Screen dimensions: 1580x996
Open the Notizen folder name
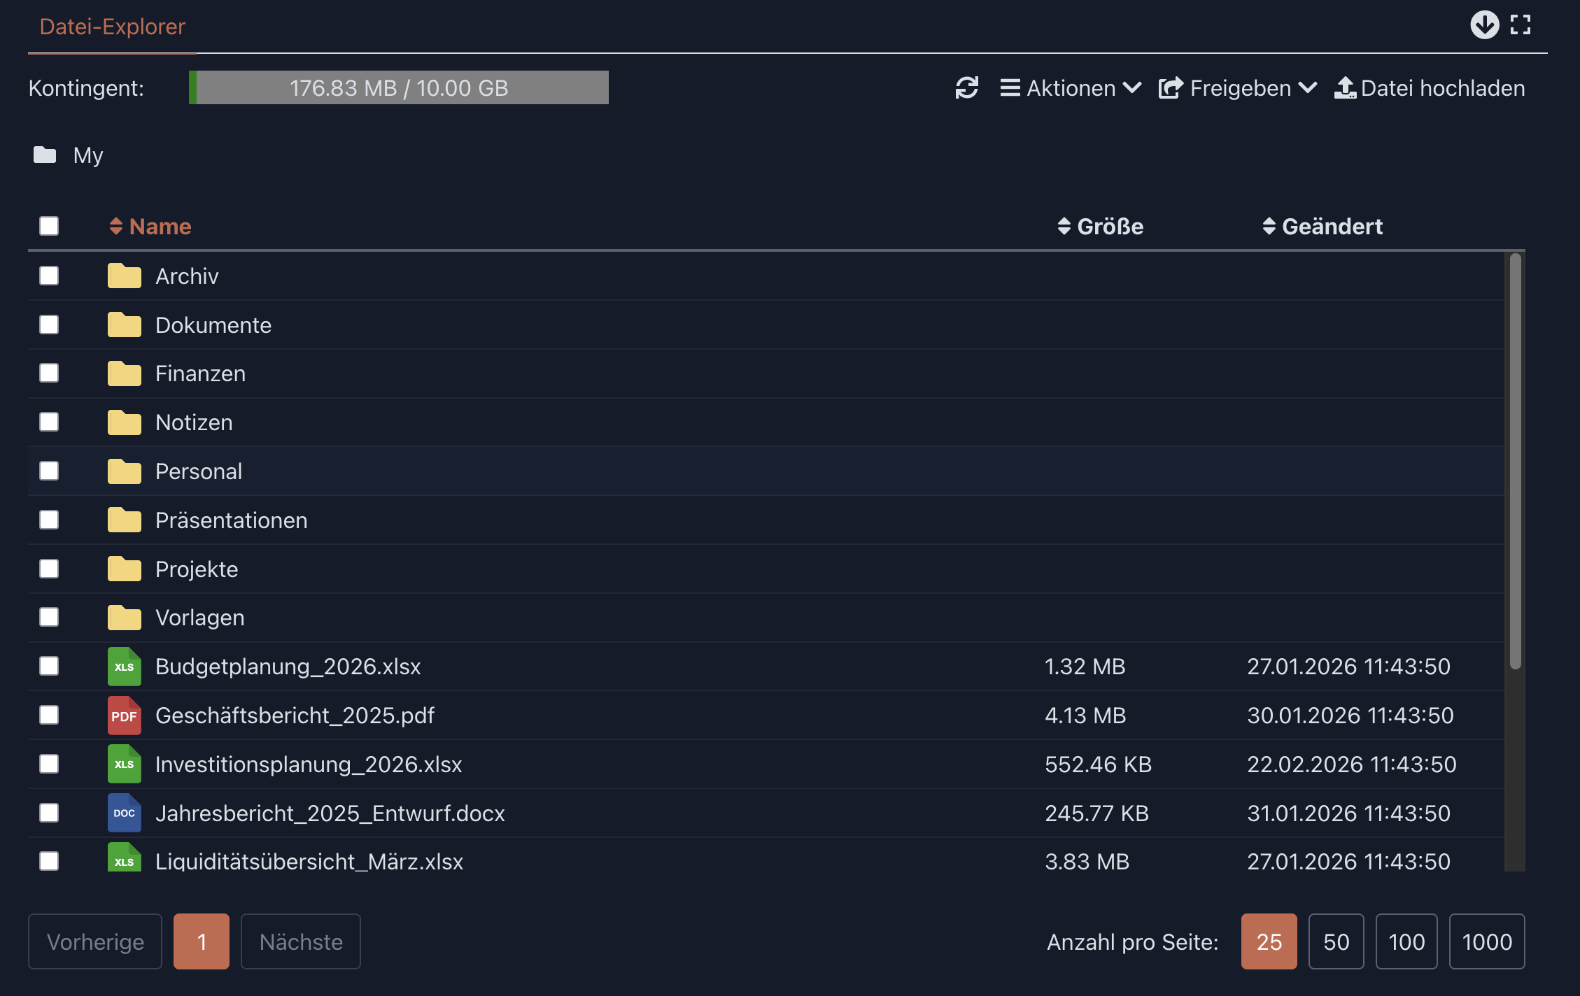click(194, 422)
